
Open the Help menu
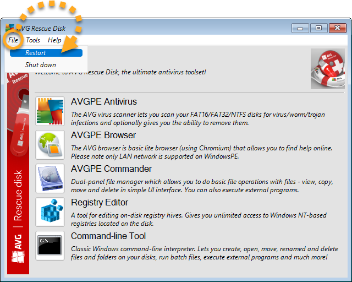[54, 40]
